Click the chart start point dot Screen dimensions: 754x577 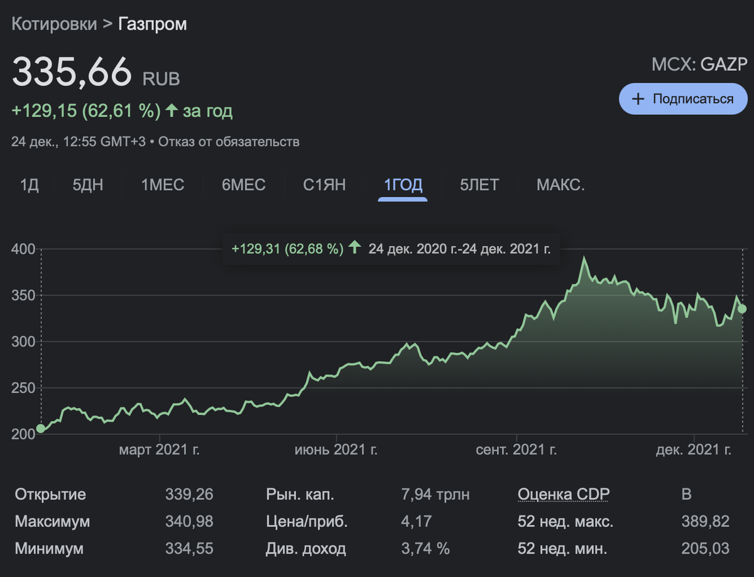(41, 428)
